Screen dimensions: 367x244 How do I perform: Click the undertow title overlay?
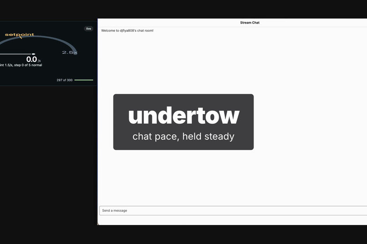pos(184,115)
